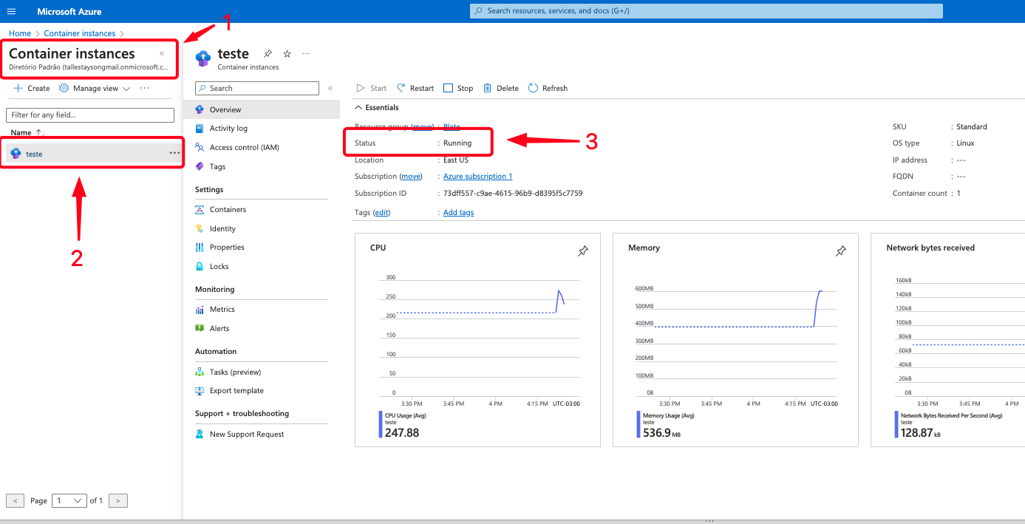1025x524 pixels.
Task: Restart the container instance
Action: point(415,88)
